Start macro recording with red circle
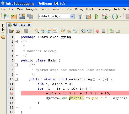Viewport: 129px width, 114px height. click(98, 31)
